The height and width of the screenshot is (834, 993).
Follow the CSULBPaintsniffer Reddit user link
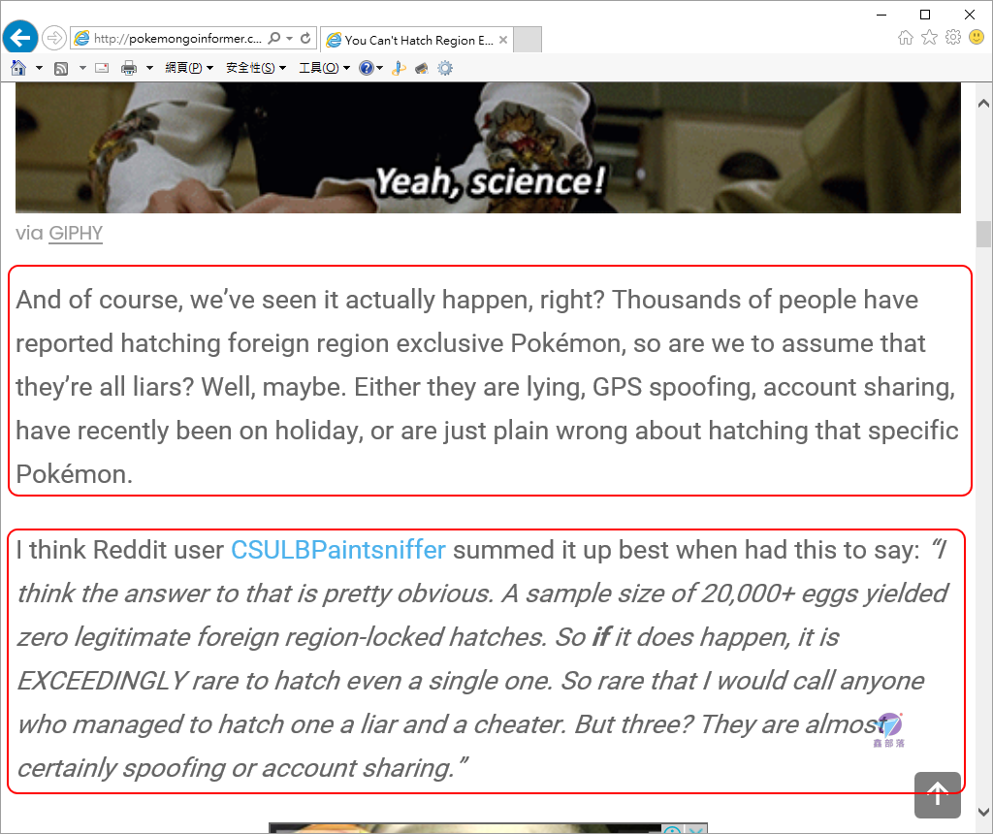click(338, 550)
